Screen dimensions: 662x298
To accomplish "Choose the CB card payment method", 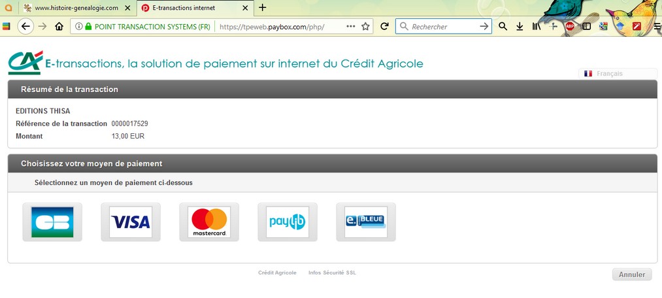I will click(x=52, y=222).
